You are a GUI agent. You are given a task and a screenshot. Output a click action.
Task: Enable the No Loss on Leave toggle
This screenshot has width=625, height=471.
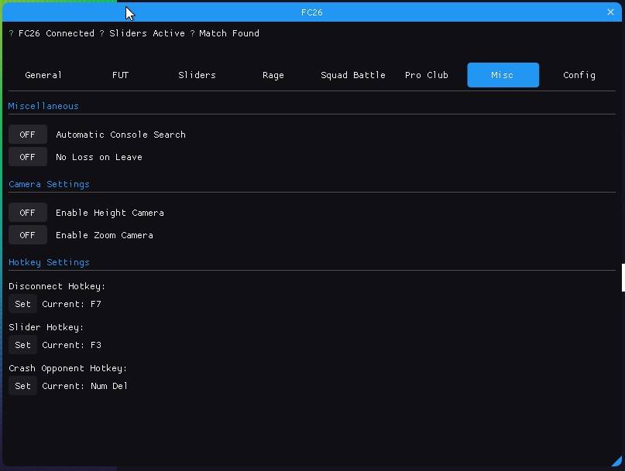point(28,157)
